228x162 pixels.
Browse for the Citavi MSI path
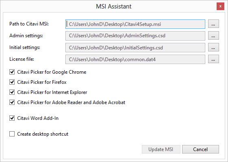[x=213, y=24]
